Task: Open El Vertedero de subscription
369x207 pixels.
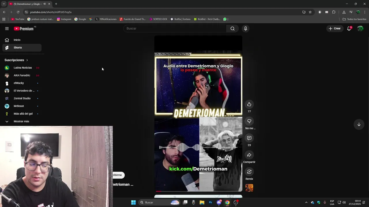Action: [x=22, y=91]
